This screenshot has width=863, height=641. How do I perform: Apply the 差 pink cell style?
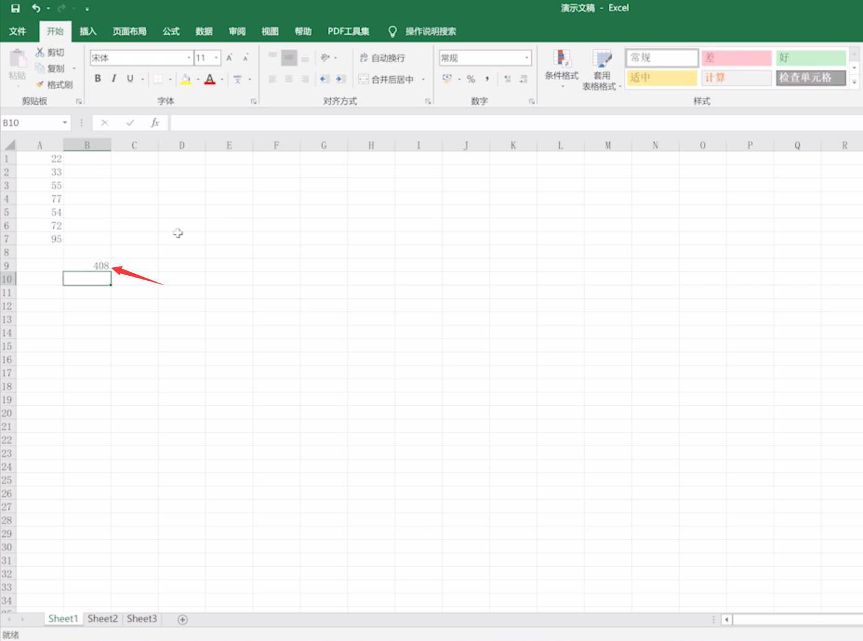pyautogui.click(x=737, y=58)
